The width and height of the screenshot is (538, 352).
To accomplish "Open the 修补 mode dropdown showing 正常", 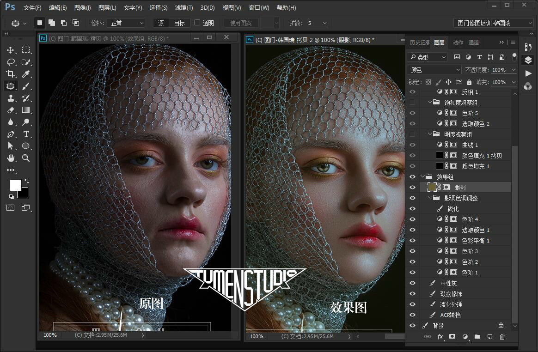I will click(126, 23).
